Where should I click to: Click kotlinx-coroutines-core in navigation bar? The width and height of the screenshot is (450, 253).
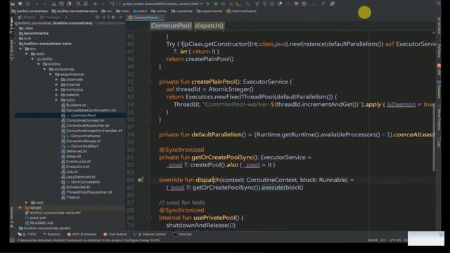[x=75, y=11]
